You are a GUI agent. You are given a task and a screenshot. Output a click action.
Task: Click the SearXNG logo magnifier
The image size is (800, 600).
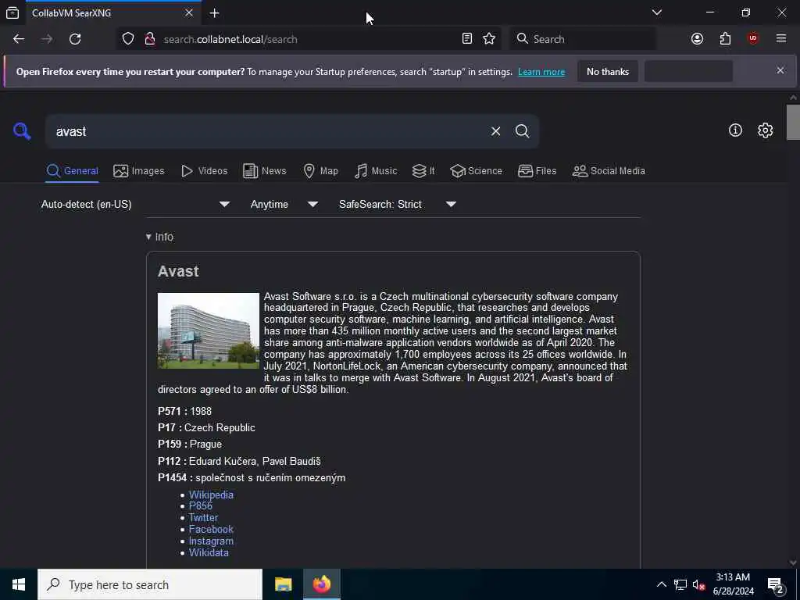click(22, 131)
